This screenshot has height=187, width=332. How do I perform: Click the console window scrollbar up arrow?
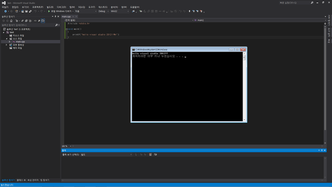pos(244,54)
